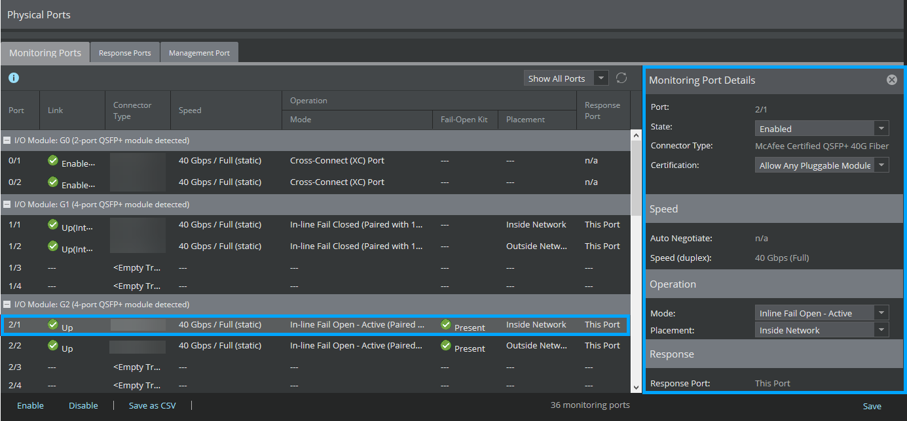Open the Certification dropdown
The height and width of the screenshot is (421, 907).
[822, 165]
